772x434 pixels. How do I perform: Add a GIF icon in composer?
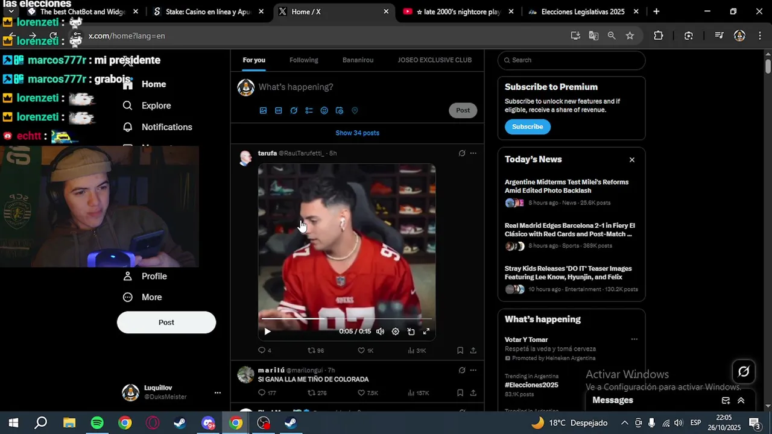click(278, 110)
